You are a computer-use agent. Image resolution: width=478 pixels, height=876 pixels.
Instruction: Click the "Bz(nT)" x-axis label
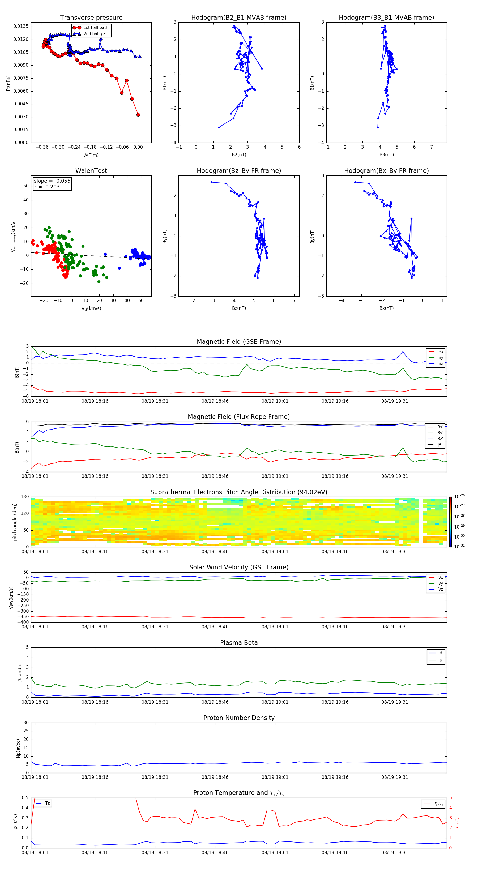tap(239, 308)
